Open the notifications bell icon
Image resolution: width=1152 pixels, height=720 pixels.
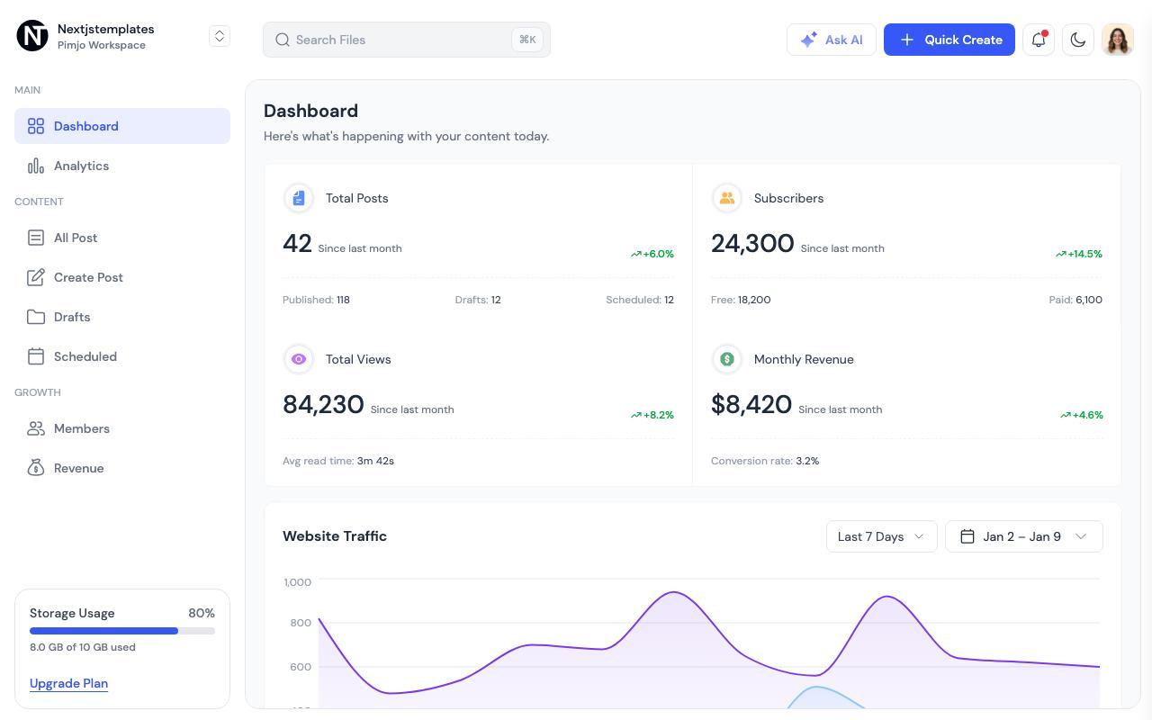1039,40
